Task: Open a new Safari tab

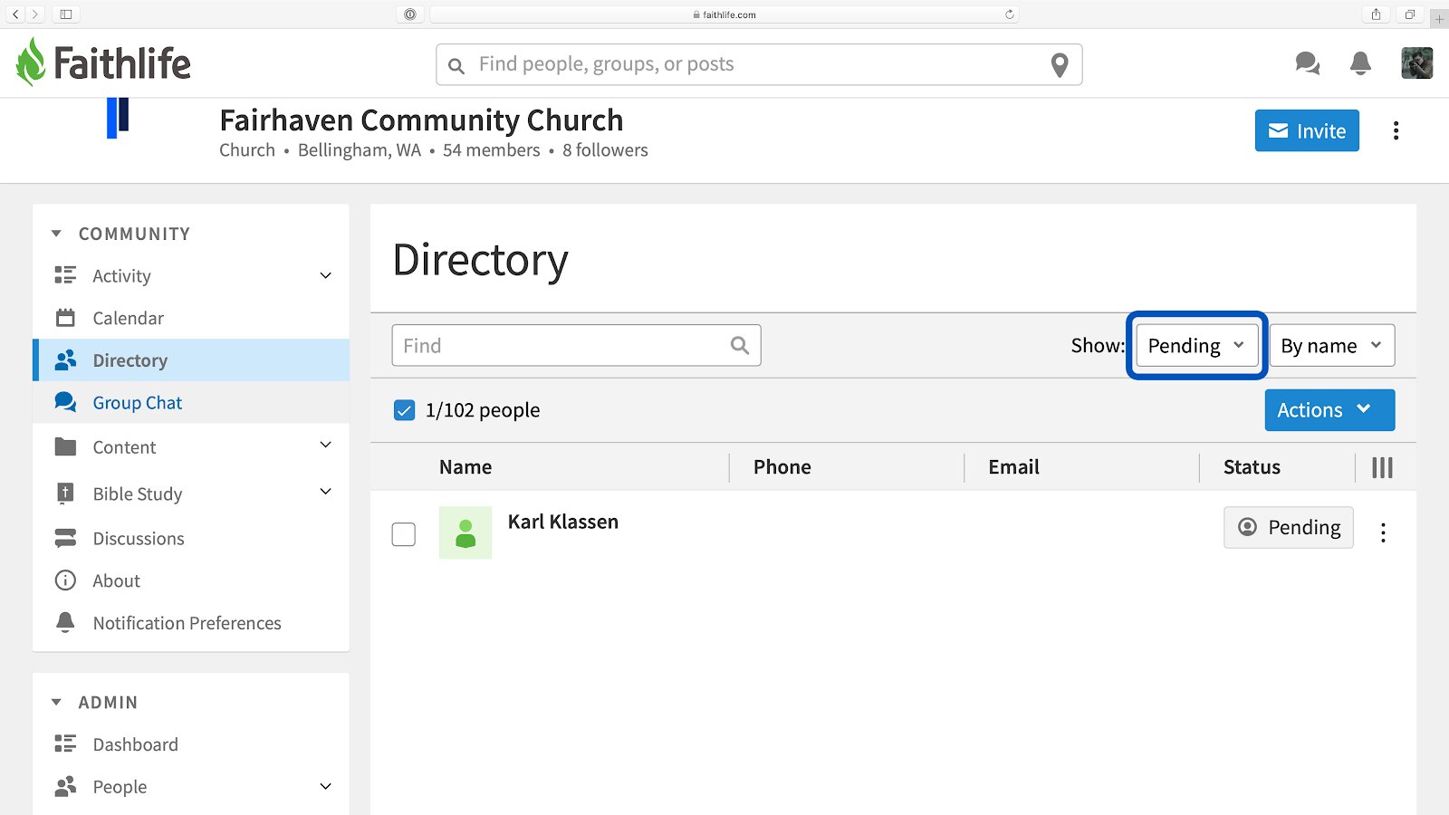Action: [x=1439, y=18]
